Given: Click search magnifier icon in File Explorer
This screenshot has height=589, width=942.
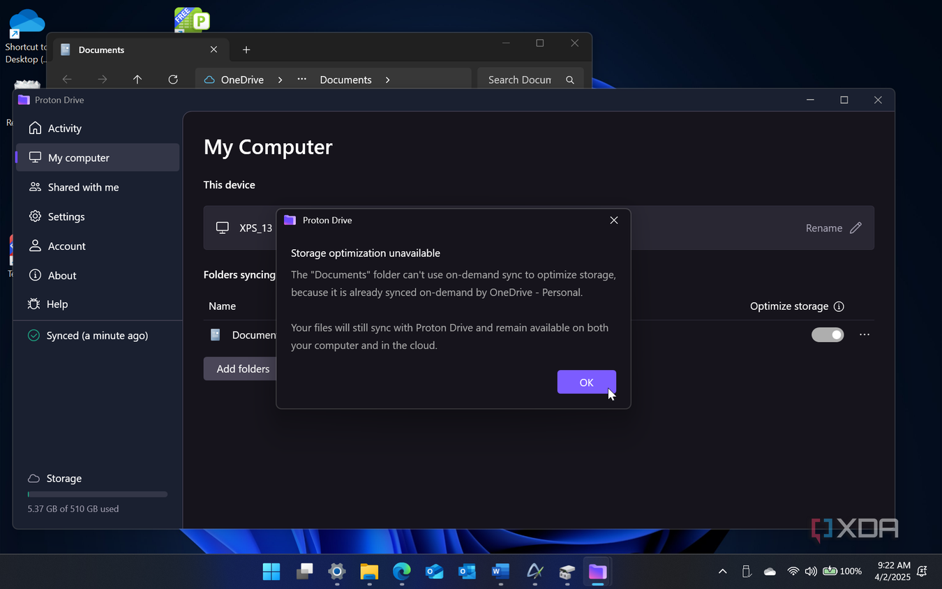Looking at the screenshot, I should point(570,80).
